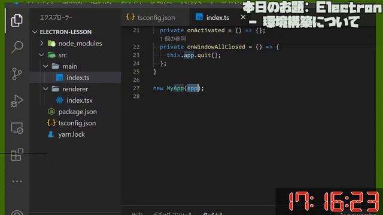This screenshot has width=383, height=215.
Task: Click the main folder icon
Action: [56, 66]
